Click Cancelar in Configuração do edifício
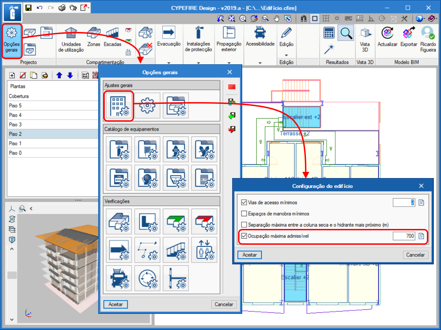This screenshot has height=330, width=441. coord(416,255)
